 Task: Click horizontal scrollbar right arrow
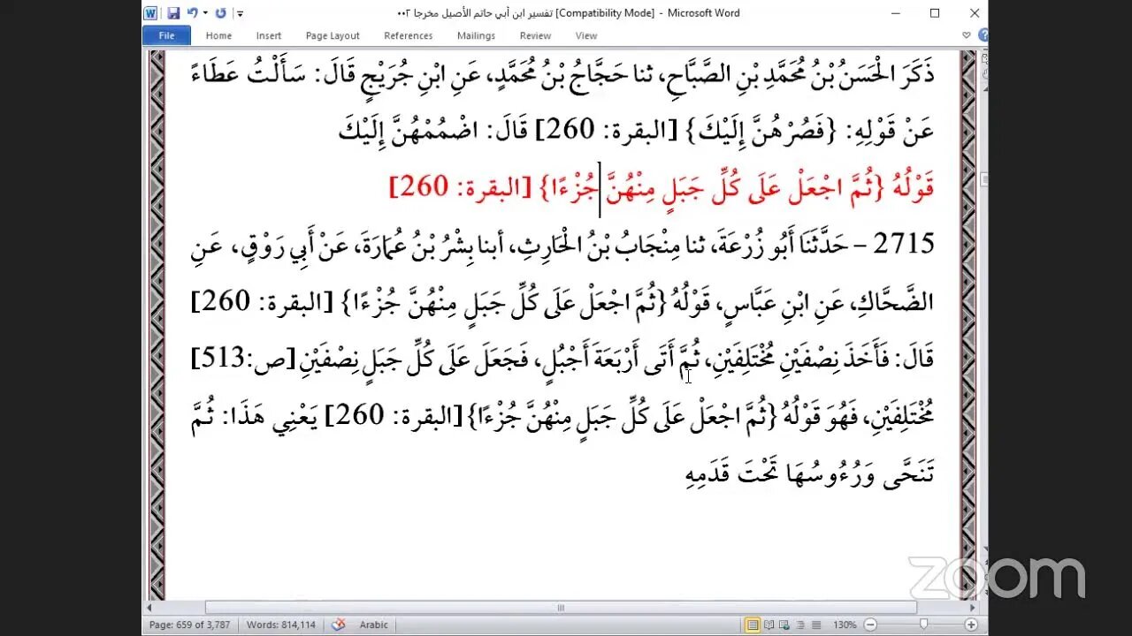click(x=973, y=608)
